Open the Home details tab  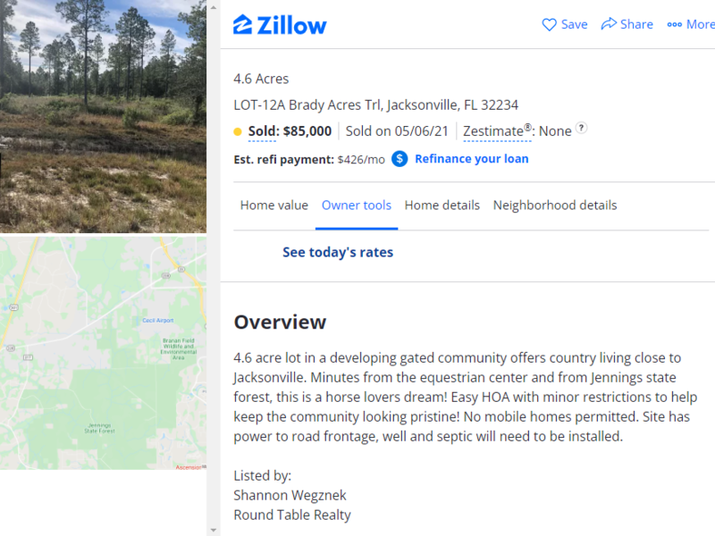442,205
